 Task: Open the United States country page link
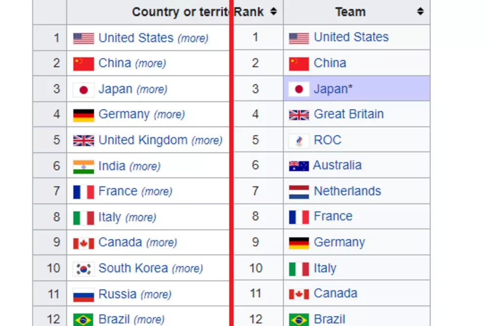135,37
